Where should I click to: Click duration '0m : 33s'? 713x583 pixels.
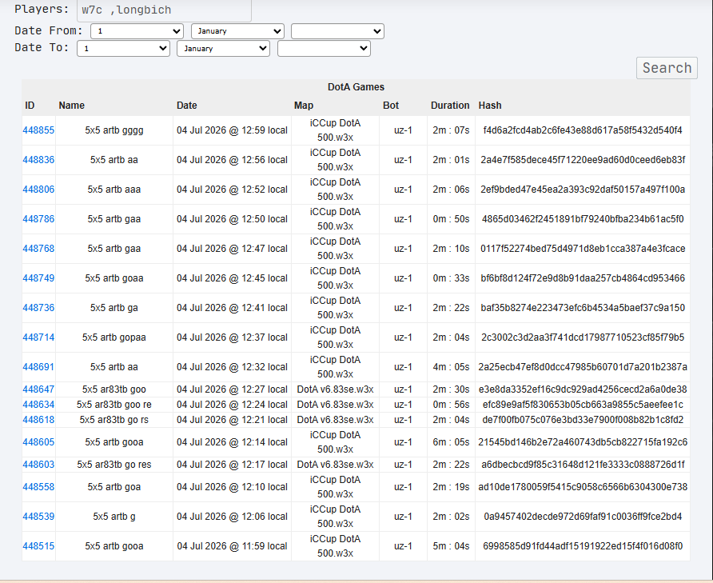click(x=451, y=278)
